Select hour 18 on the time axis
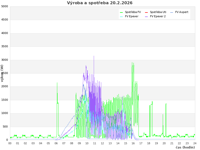Image resolution: width=200 pixels, height=150 pixels. click(x=149, y=143)
